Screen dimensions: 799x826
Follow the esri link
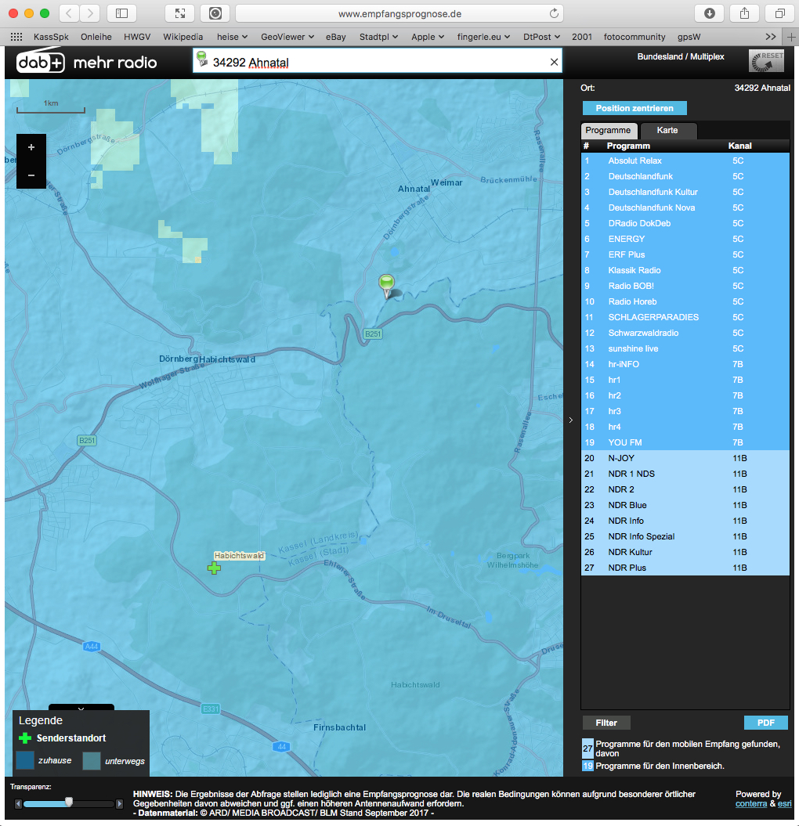784,804
